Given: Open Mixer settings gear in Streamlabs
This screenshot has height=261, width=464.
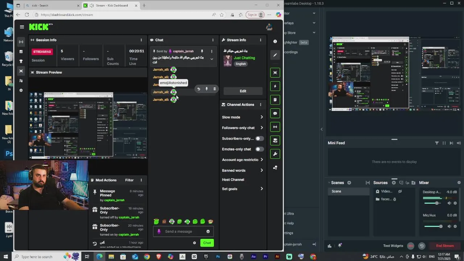Looking at the screenshot, I should pyautogui.click(x=459, y=183).
